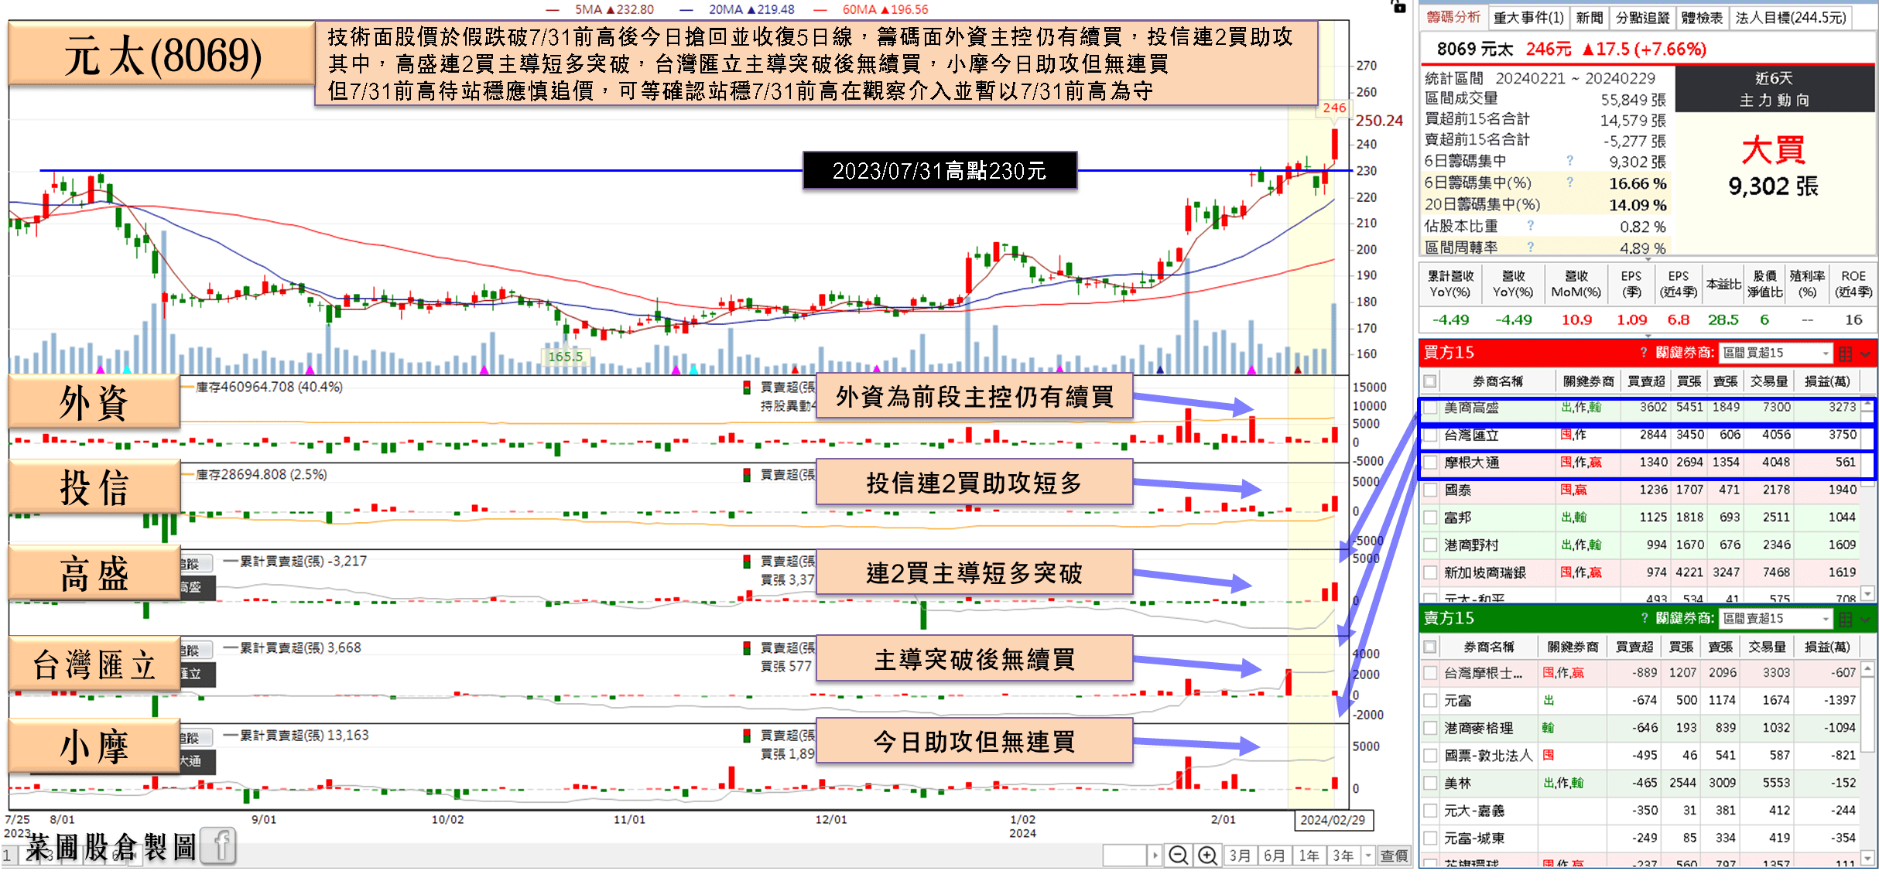The image size is (1879, 888).
Task: Expand the chart period dropdown after 3年
Action: coord(1368,856)
